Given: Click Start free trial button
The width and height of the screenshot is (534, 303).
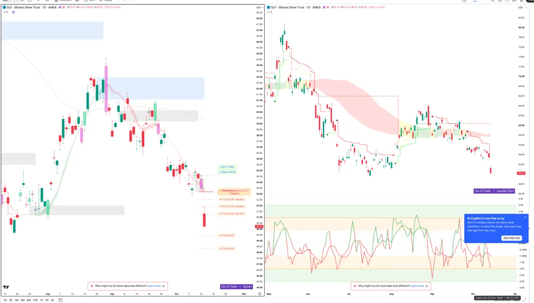Looking at the screenshot, I should 512,238.
